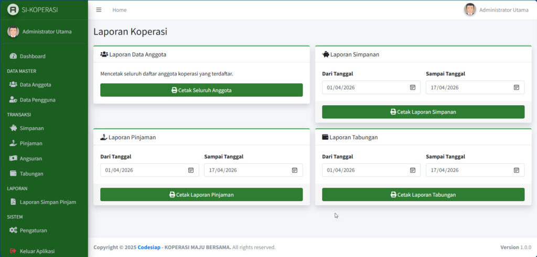This screenshot has height=257, width=537.
Task: Click the Pinjaman hand icon in sidebar
Action: point(13,143)
